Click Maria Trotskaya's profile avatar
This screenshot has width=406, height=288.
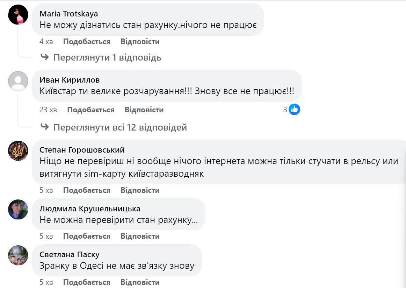coord(18,15)
